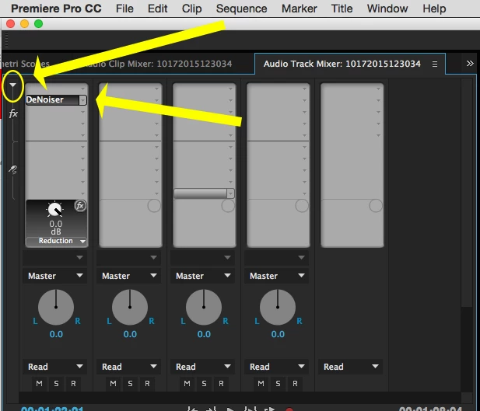Click fourth track's pan value 0.0
The width and height of the screenshot is (480, 411).
(278, 334)
